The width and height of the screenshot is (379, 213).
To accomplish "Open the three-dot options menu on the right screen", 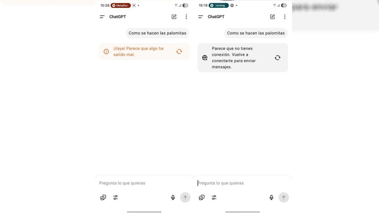I will coord(285,17).
